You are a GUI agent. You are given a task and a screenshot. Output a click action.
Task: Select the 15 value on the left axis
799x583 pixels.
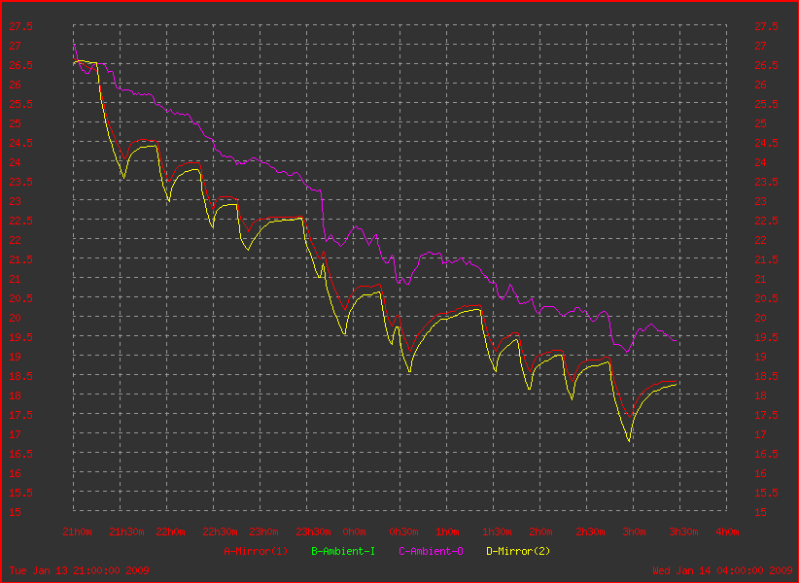(16, 512)
